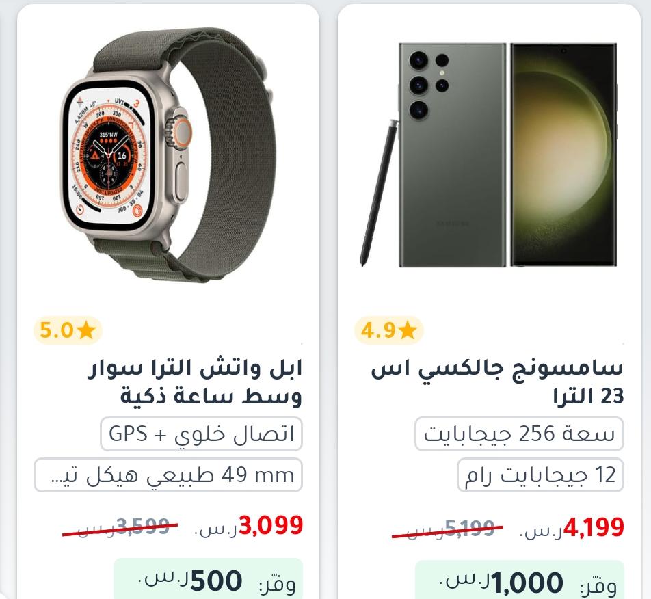Open the سامسونج جالكسي اس 23 الترا title

coord(497,382)
